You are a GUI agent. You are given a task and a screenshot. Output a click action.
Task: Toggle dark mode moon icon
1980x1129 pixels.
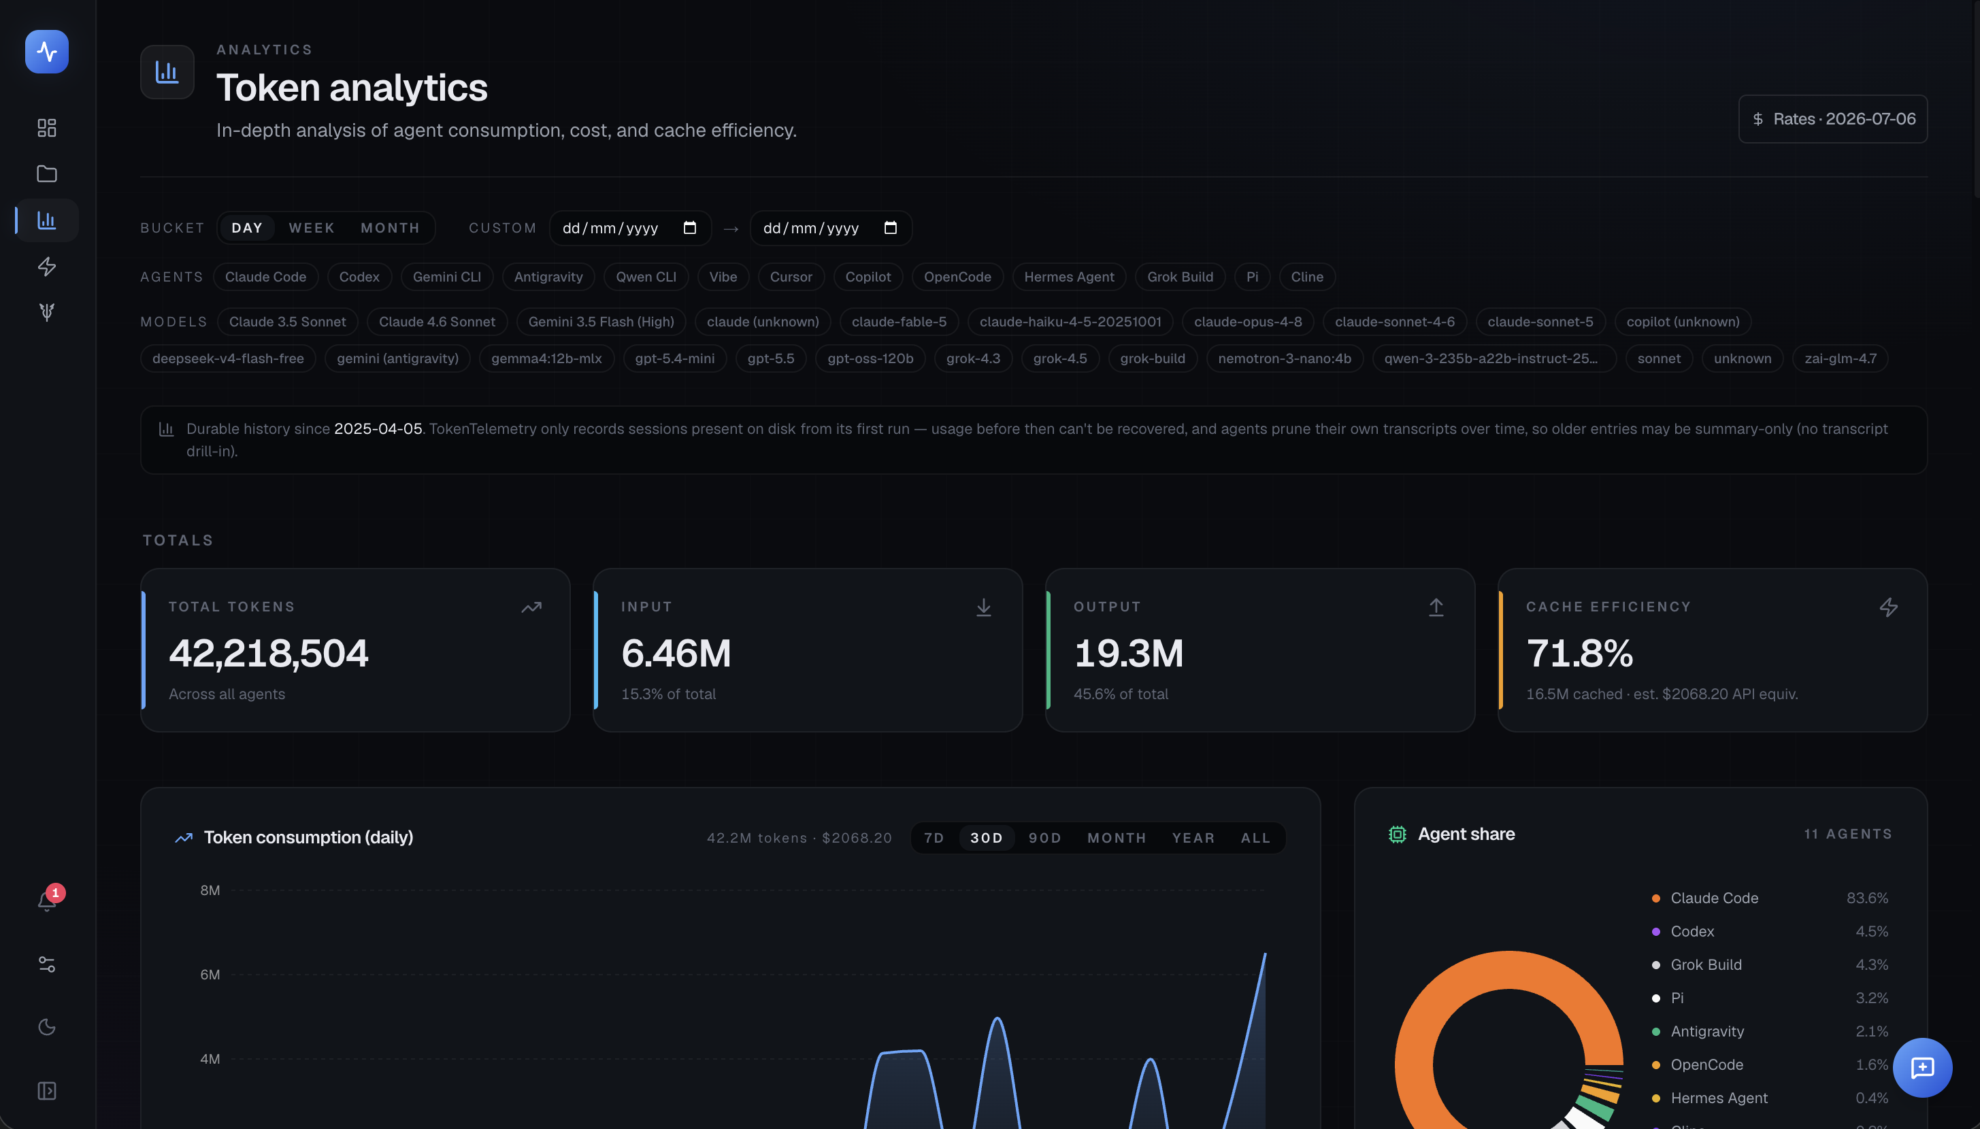pyautogui.click(x=46, y=1028)
